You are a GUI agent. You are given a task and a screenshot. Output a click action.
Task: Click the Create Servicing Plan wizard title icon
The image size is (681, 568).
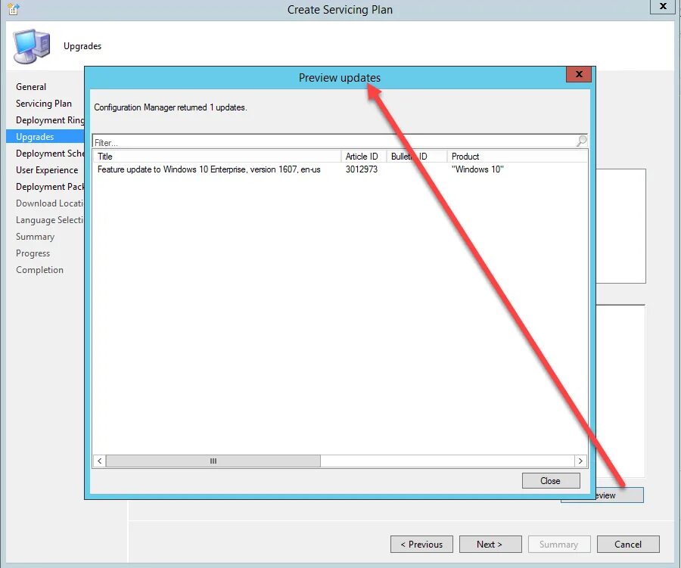tap(14, 8)
